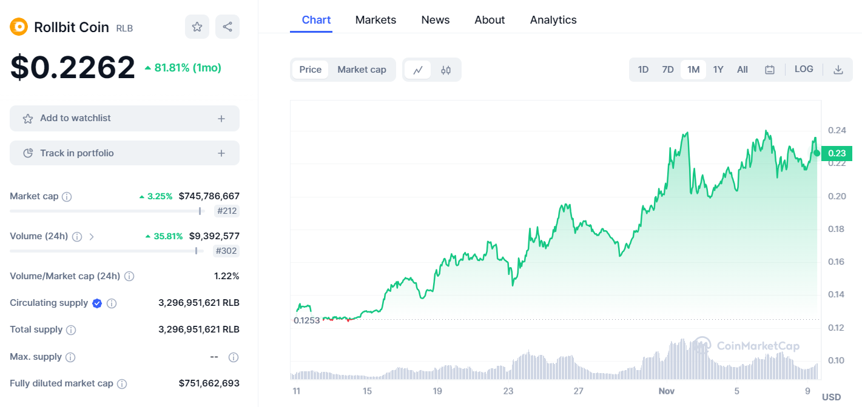Click the Nov date label on chart axis
The width and height of the screenshot is (862, 407).
click(x=667, y=391)
